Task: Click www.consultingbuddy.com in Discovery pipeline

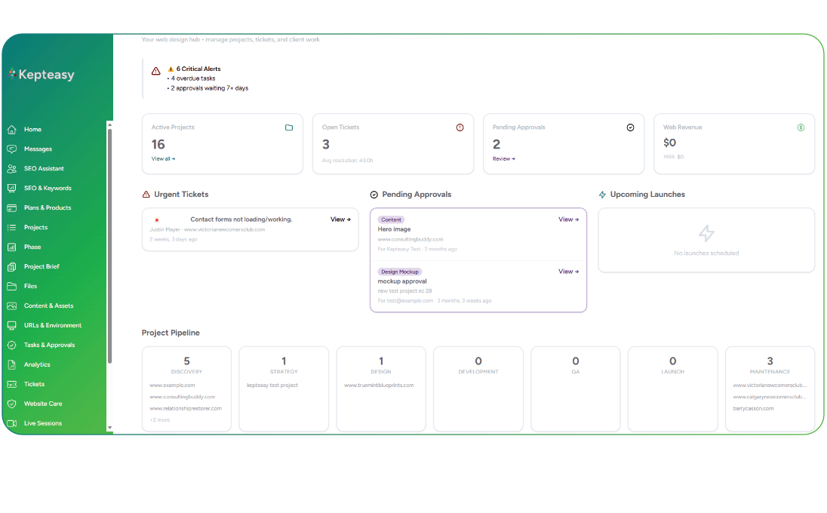Action: pos(183,397)
